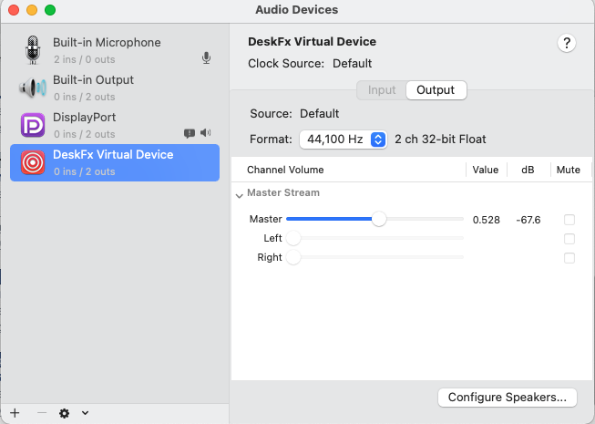Toggle the Left channel mute checkbox
This screenshot has width=595, height=424.
(x=569, y=239)
